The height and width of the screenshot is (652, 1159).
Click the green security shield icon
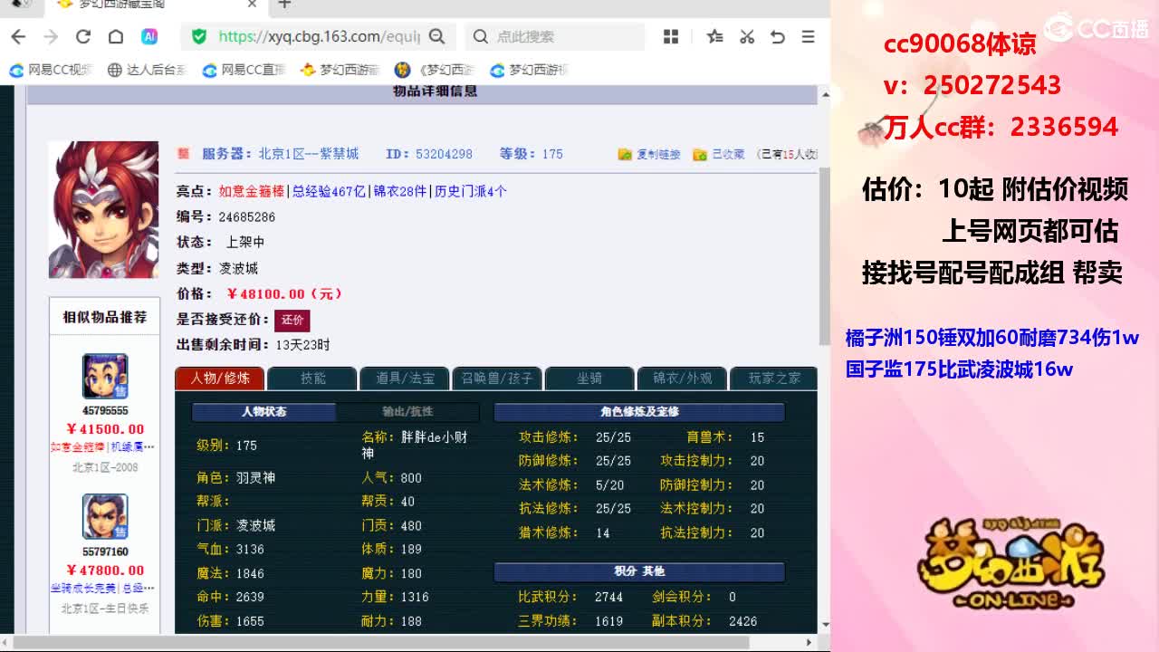pos(199,36)
